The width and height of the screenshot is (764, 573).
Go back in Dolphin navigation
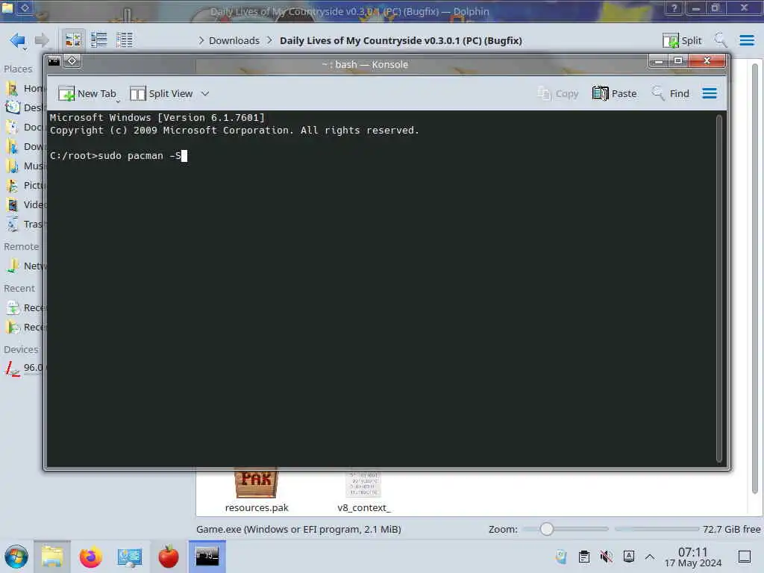point(18,40)
